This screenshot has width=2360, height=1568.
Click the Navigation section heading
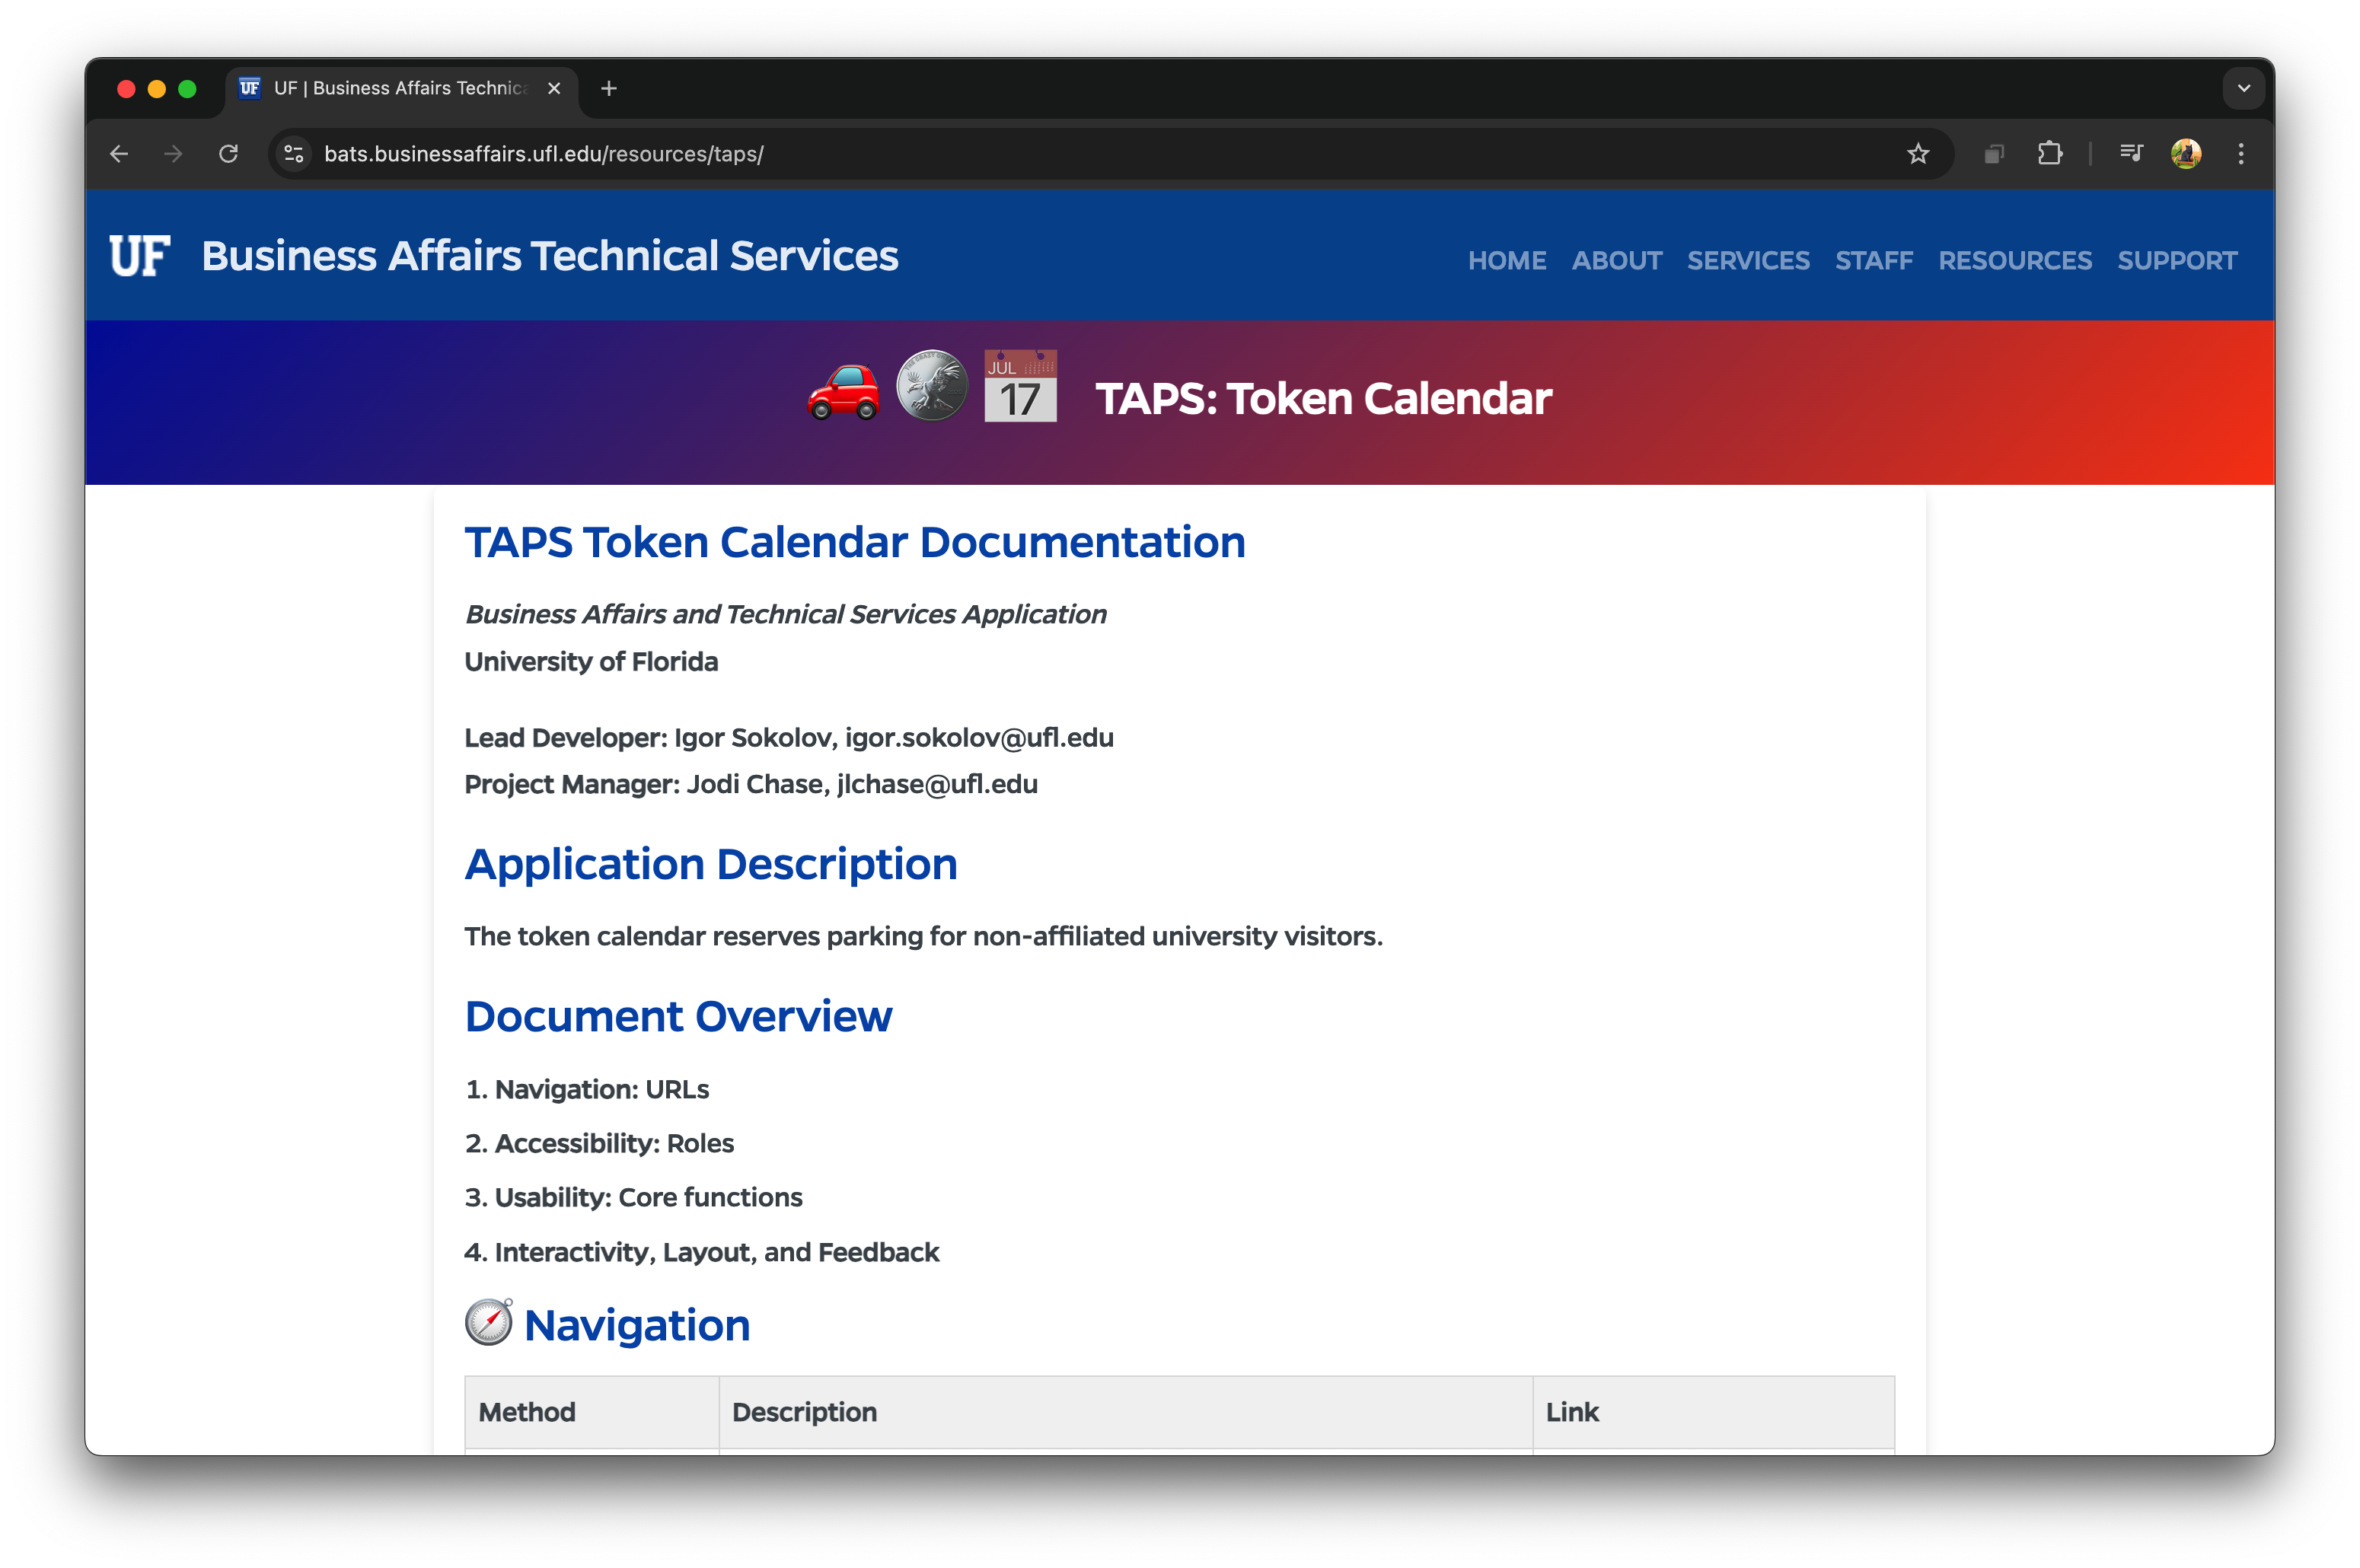(x=637, y=1326)
